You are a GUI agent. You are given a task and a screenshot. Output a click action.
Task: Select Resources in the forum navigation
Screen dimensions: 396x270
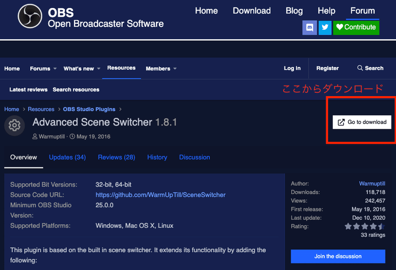(121, 68)
